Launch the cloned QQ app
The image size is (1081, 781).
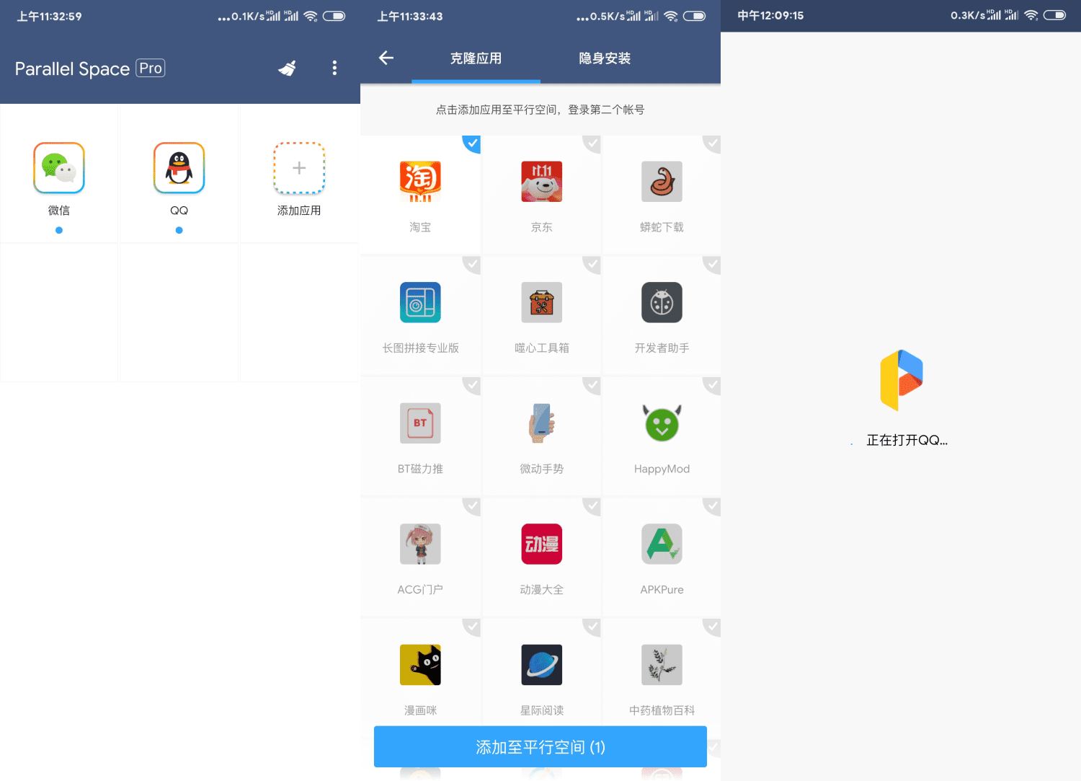(x=179, y=167)
